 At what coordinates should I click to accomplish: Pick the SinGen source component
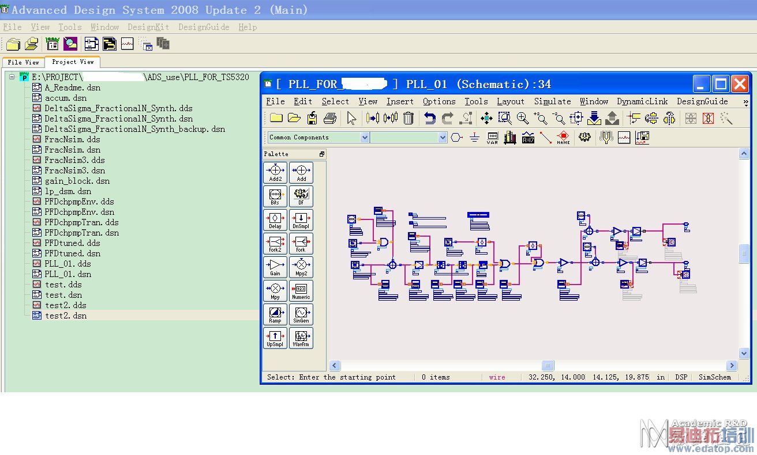[x=301, y=314]
